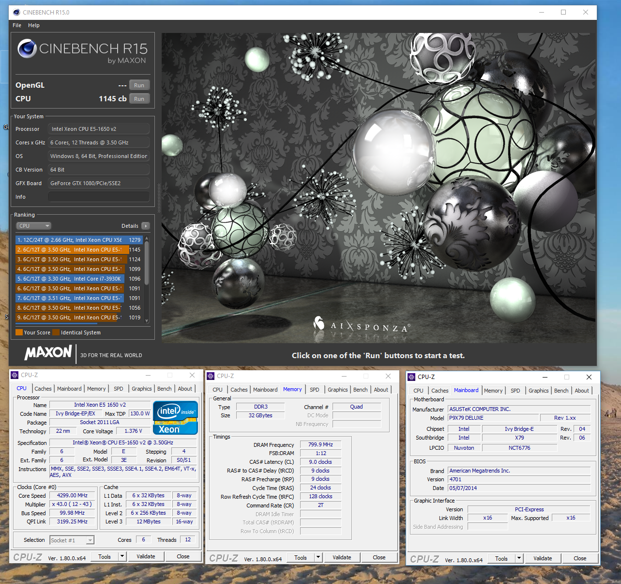The width and height of the screenshot is (621, 584).
Task: Open the Help menu in Cinebench
Action: 34,25
